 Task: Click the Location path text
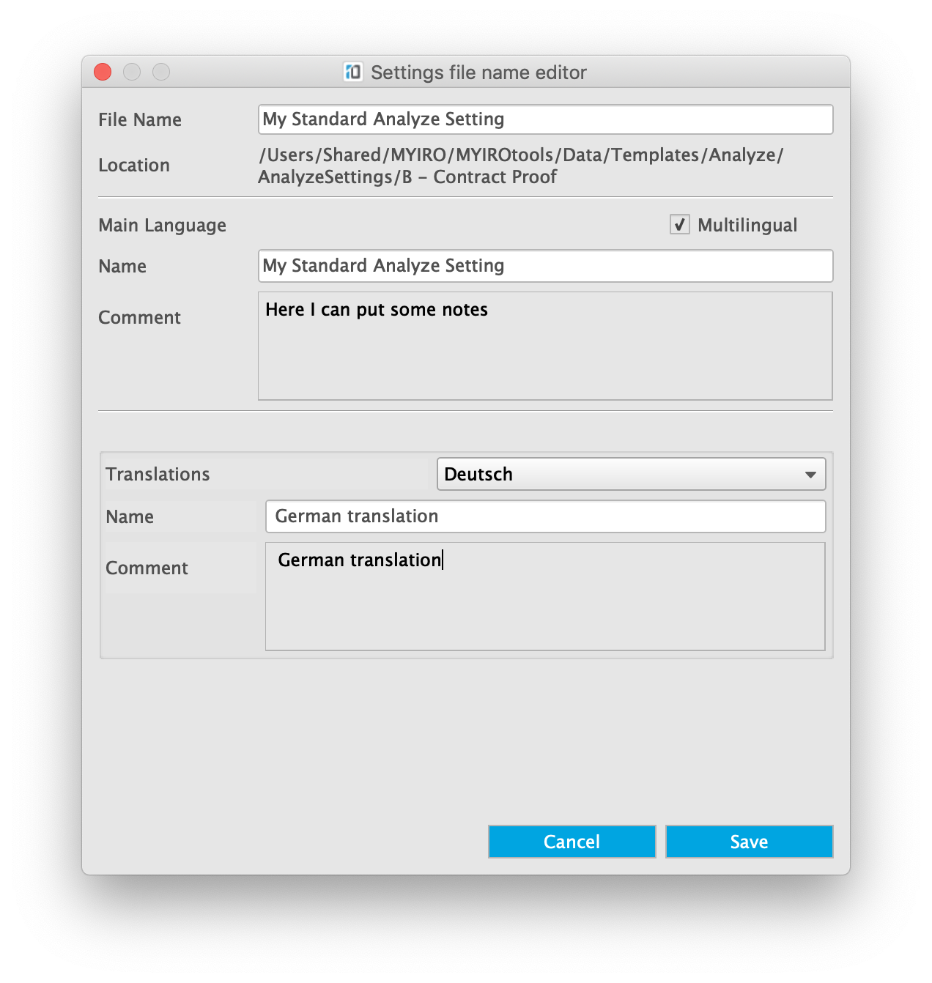tap(521, 166)
